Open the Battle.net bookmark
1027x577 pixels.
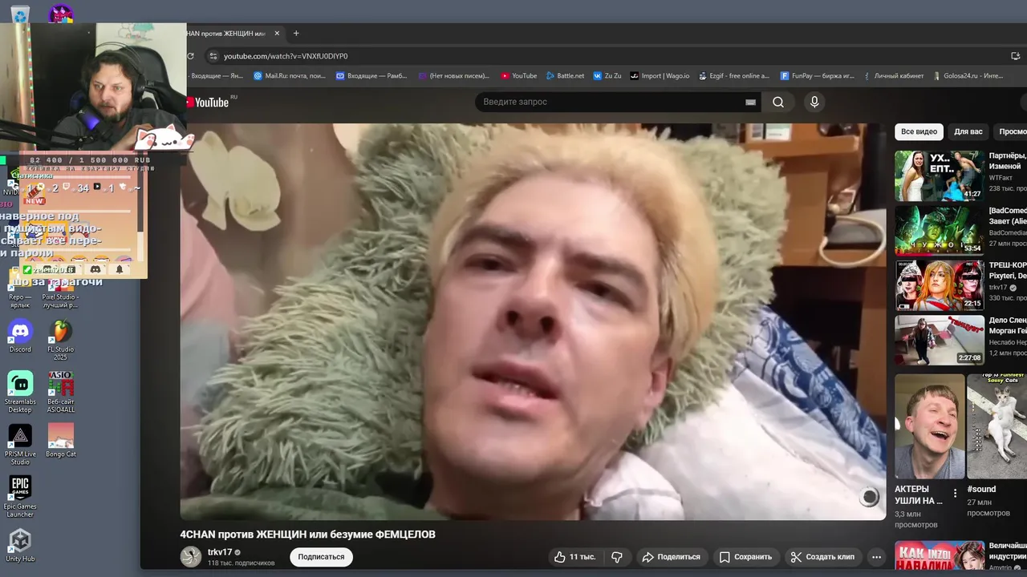click(x=565, y=76)
